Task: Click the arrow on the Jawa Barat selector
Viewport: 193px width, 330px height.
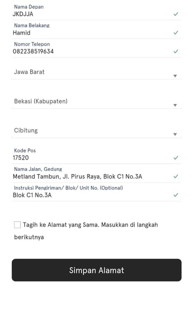Action: [x=175, y=76]
